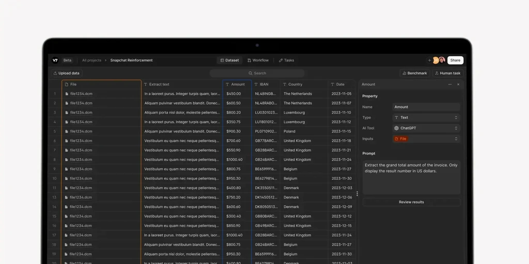Open the AI Tool dropdown showing ChatGPT
This screenshot has width=529, height=264.
[426, 128]
